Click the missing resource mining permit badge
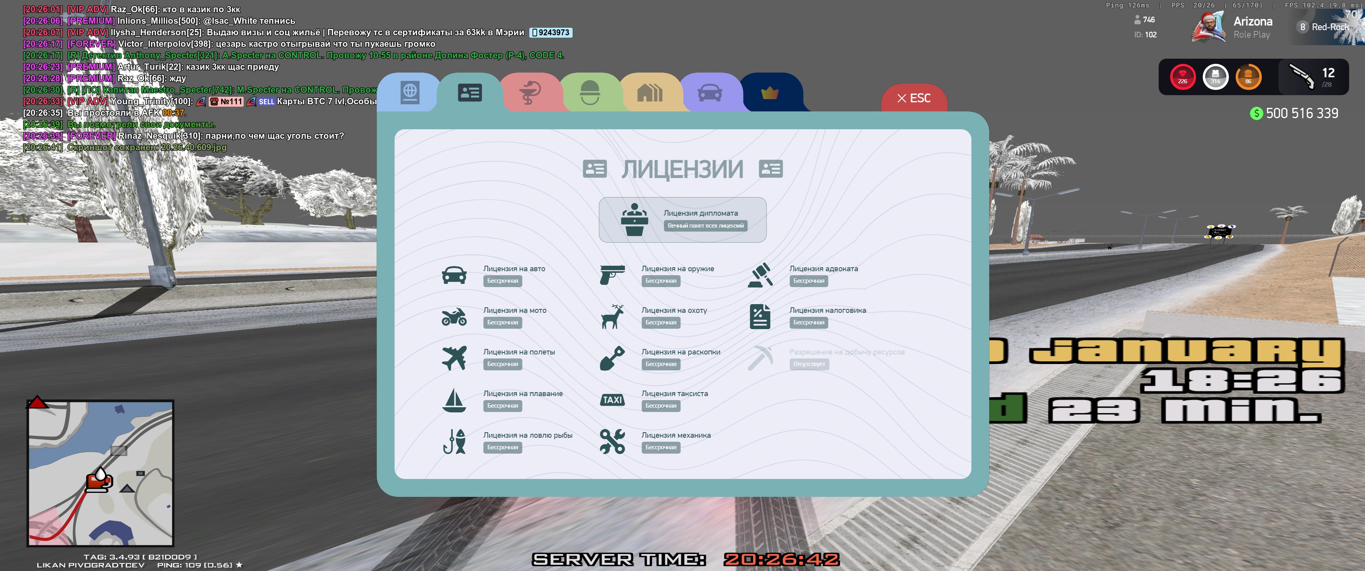 [x=809, y=364]
